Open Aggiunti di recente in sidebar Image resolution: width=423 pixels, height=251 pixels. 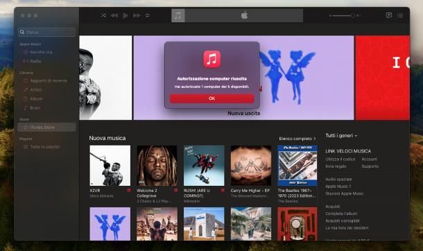tap(46, 80)
